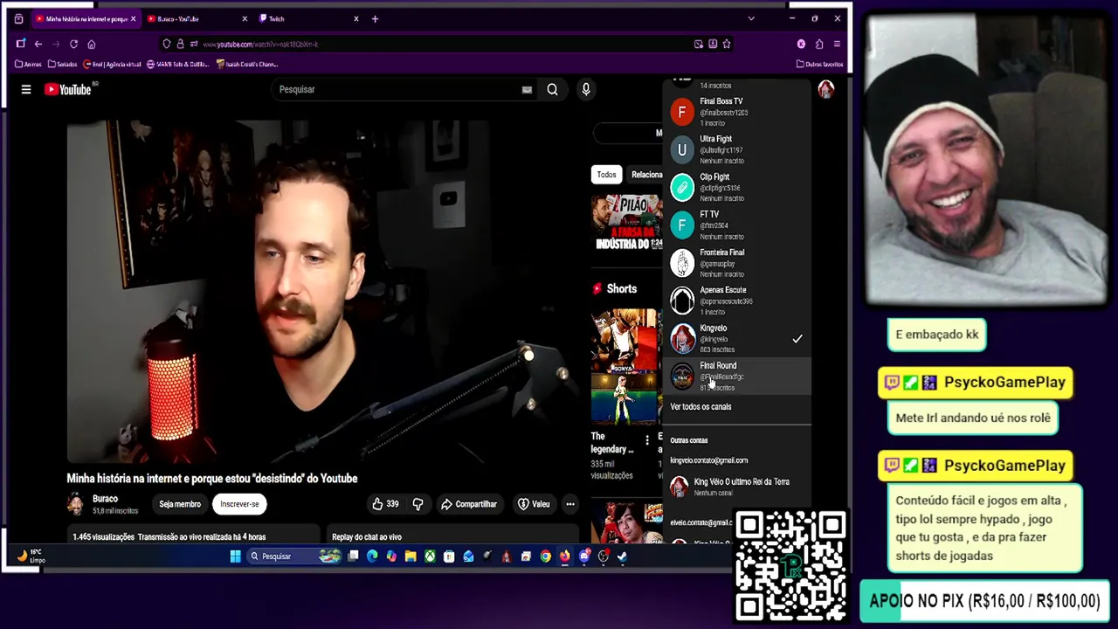
Task: Open the browser home page icon
Action: (91, 44)
